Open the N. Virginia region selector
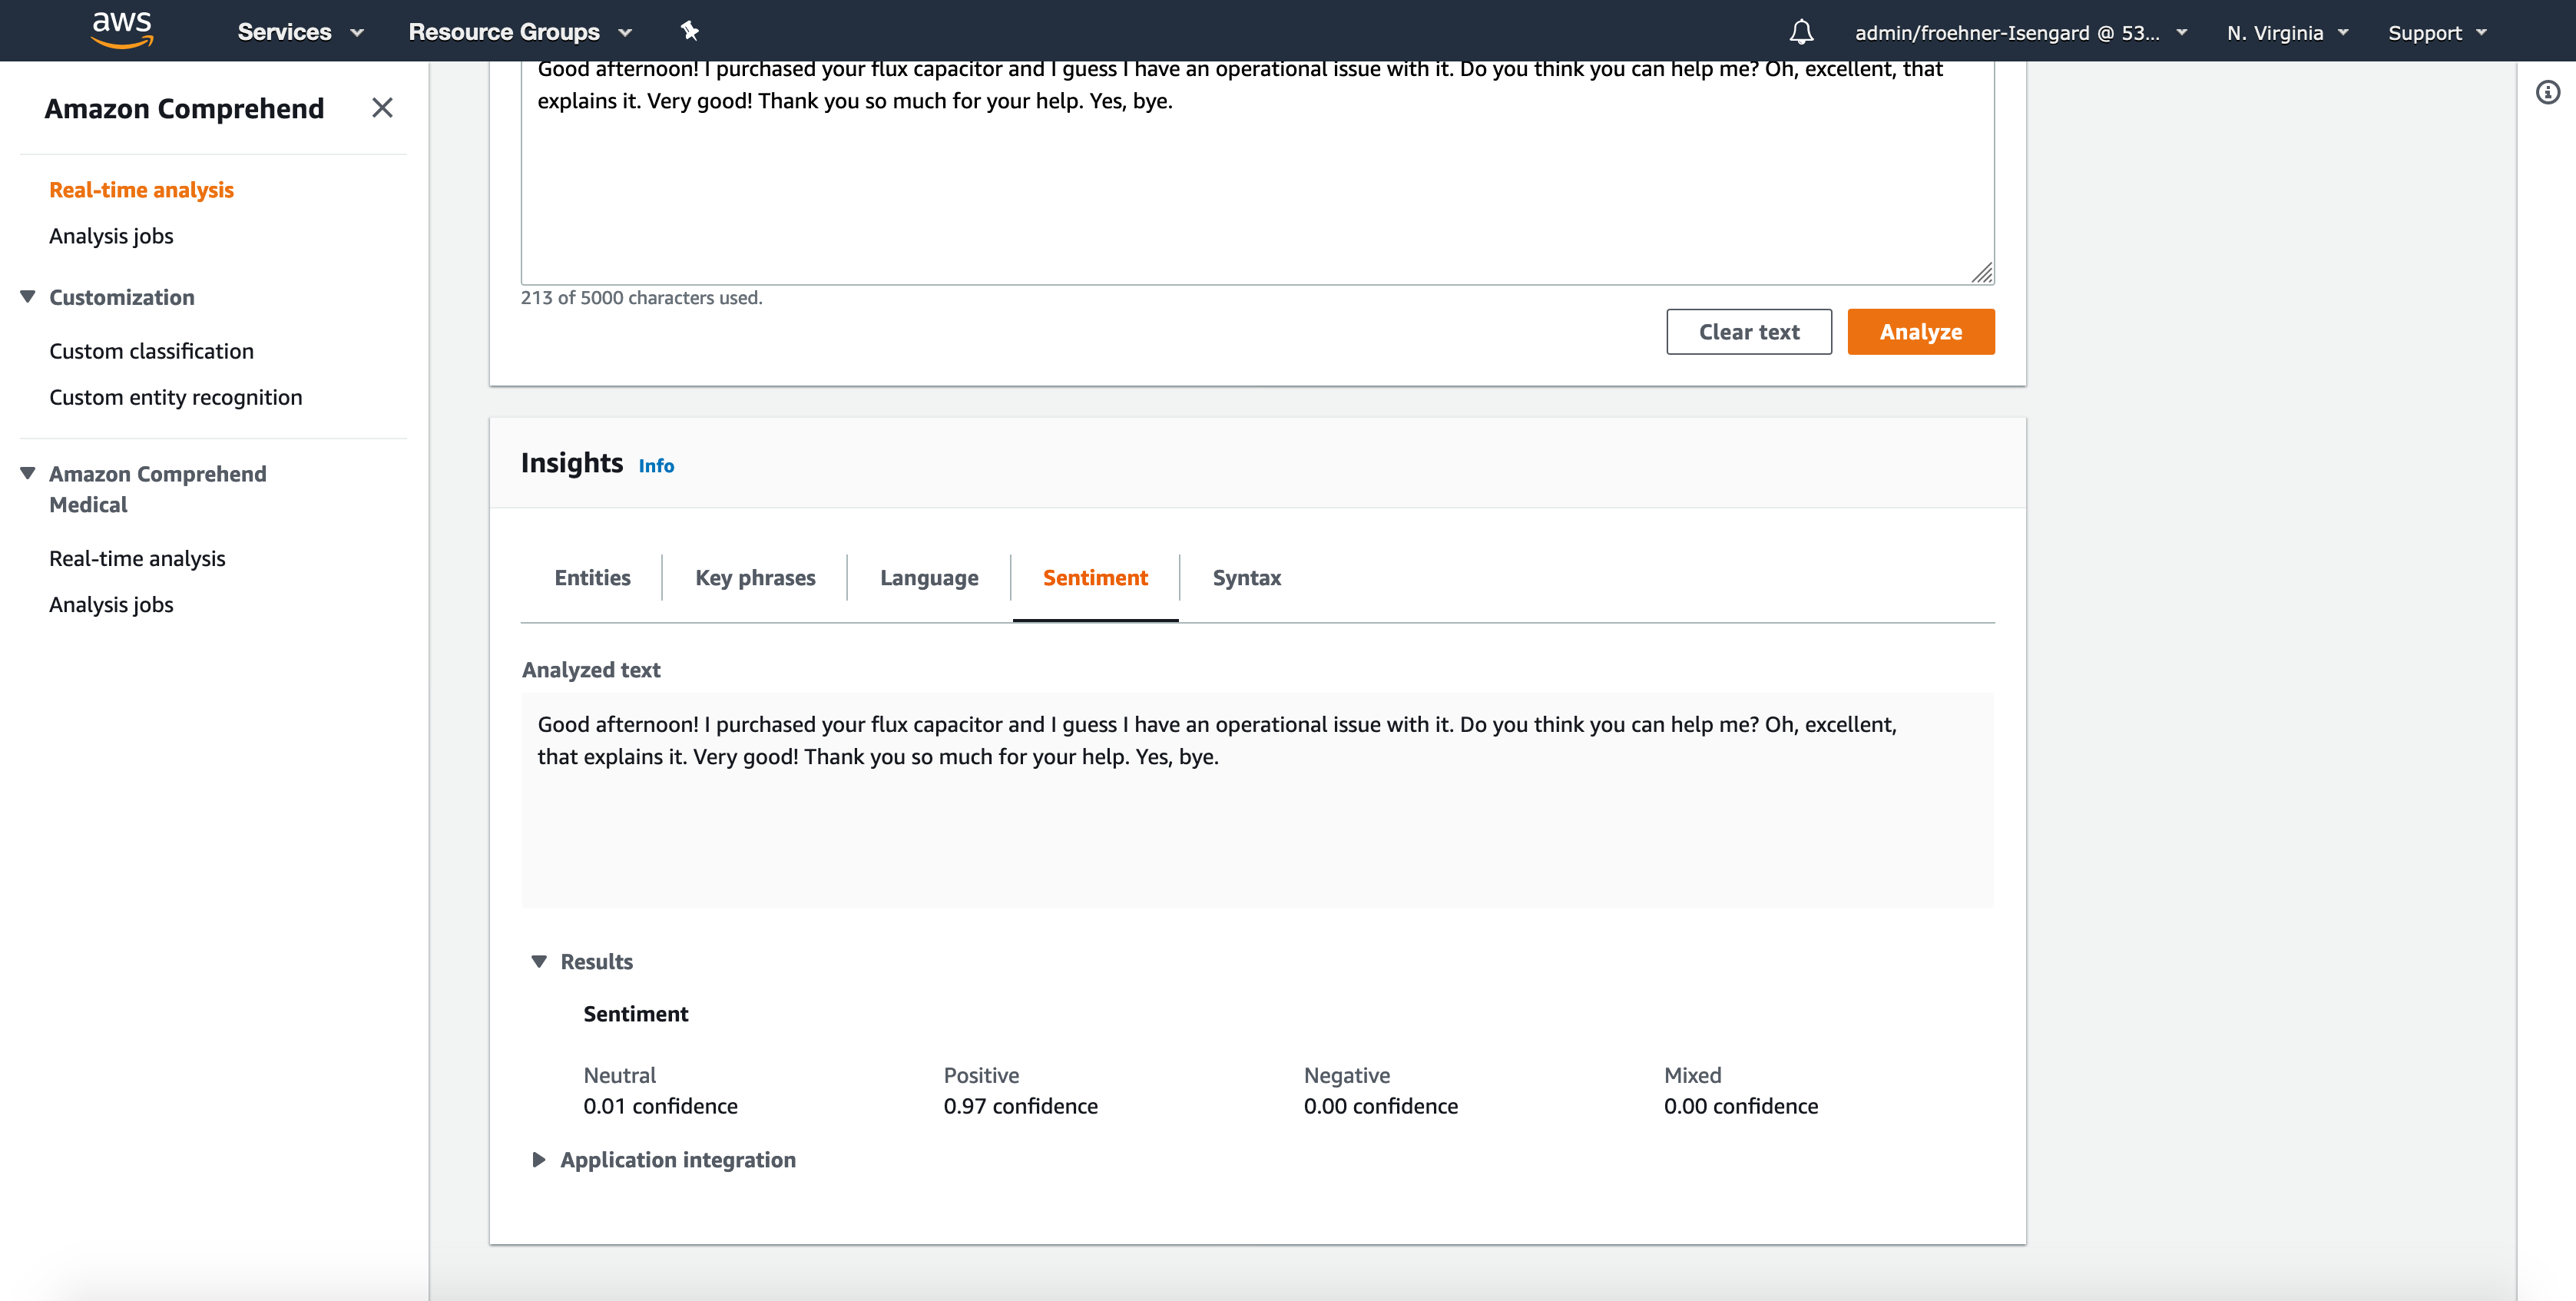Screen dimensions: 2576x1301 (x=2287, y=33)
